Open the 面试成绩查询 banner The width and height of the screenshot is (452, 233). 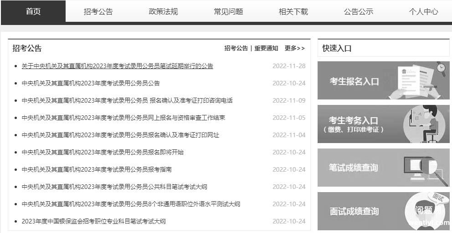pyautogui.click(x=383, y=211)
